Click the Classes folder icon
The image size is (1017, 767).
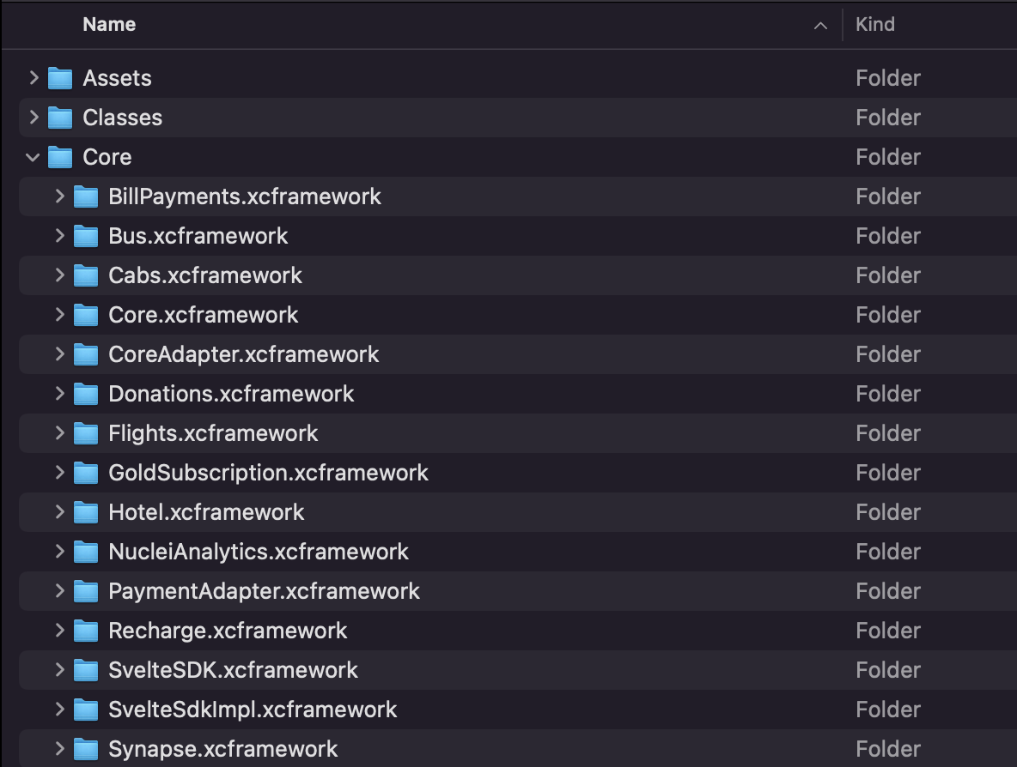tap(59, 118)
